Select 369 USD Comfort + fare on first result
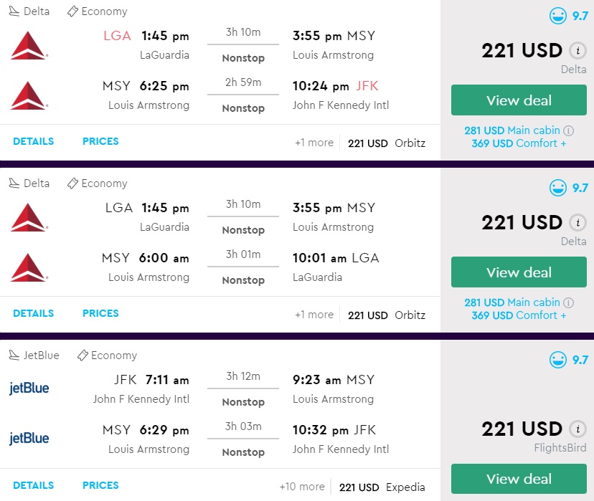 point(519,143)
